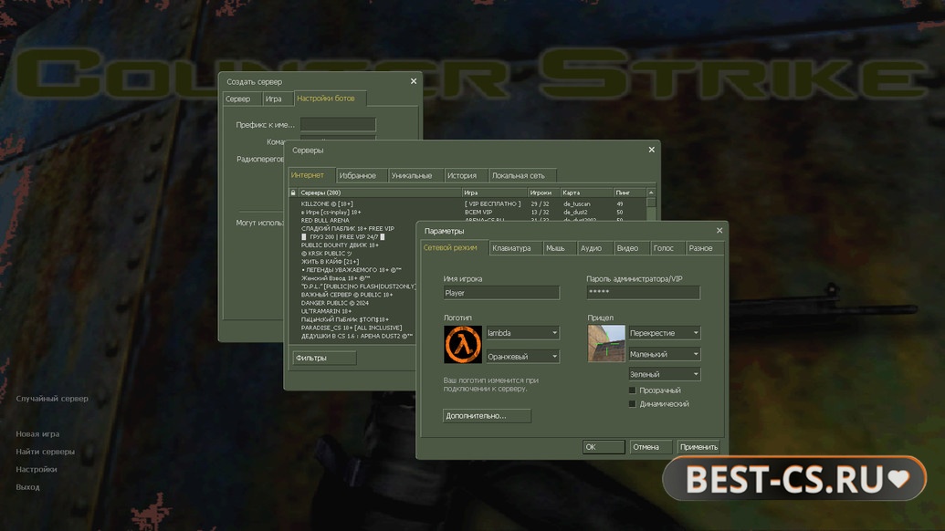Screen dimensions: 945x531
Task: Open the lambda logo dropdown
Action: pos(522,333)
